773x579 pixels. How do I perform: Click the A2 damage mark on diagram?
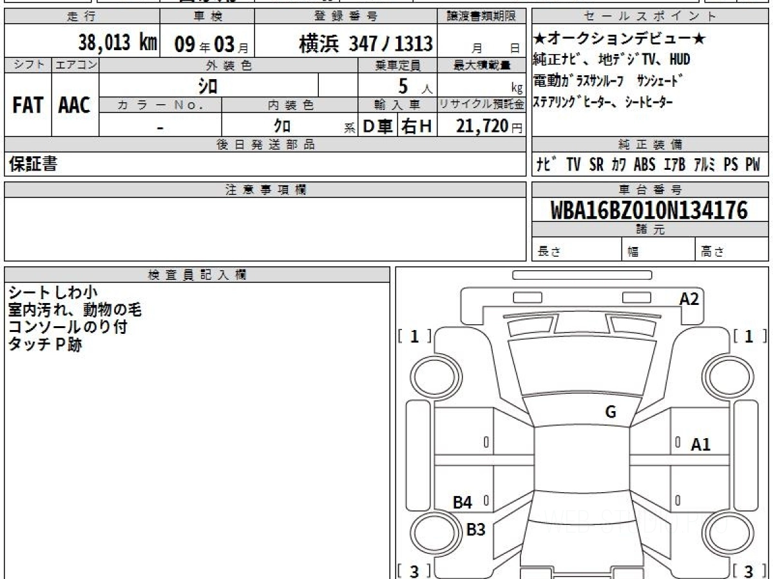pos(689,299)
